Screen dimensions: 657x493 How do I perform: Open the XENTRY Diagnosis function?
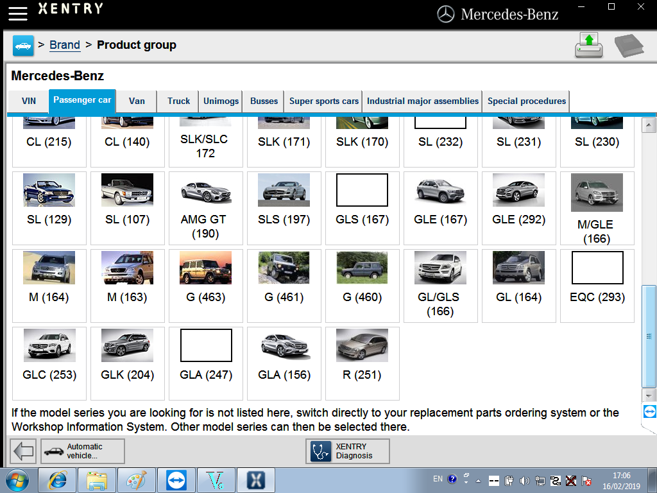pyautogui.click(x=347, y=451)
